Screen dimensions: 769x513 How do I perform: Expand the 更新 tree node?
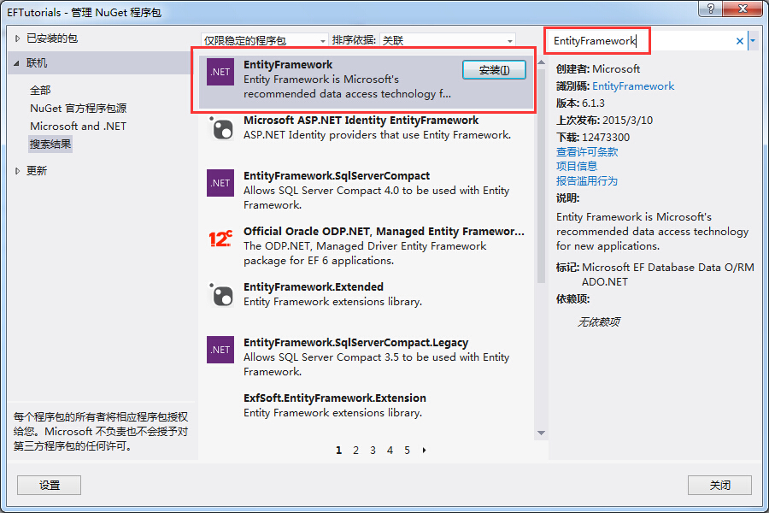[18, 171]
